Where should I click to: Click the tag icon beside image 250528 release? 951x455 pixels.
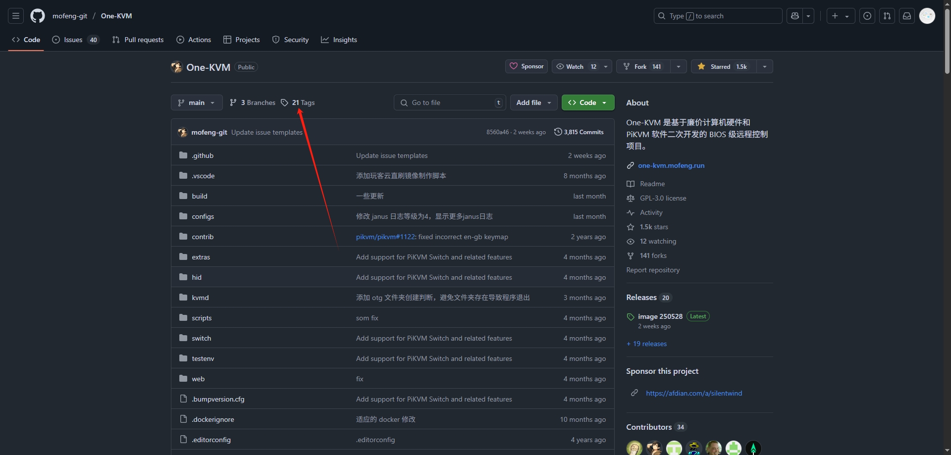point(631,317)
